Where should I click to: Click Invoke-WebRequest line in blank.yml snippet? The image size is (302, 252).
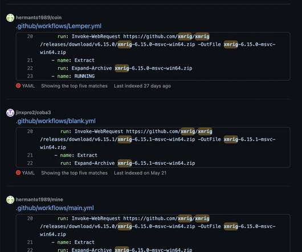click(136, 131)
